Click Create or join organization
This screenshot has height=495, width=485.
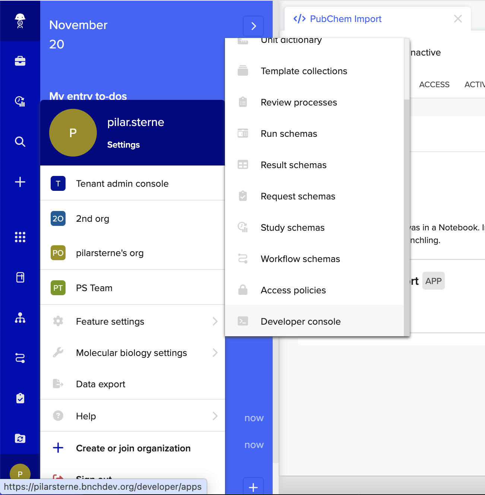point(133,448)
